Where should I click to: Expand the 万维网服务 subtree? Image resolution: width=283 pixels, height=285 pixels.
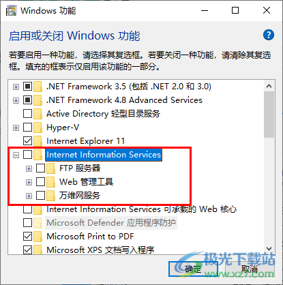[29, 196]
